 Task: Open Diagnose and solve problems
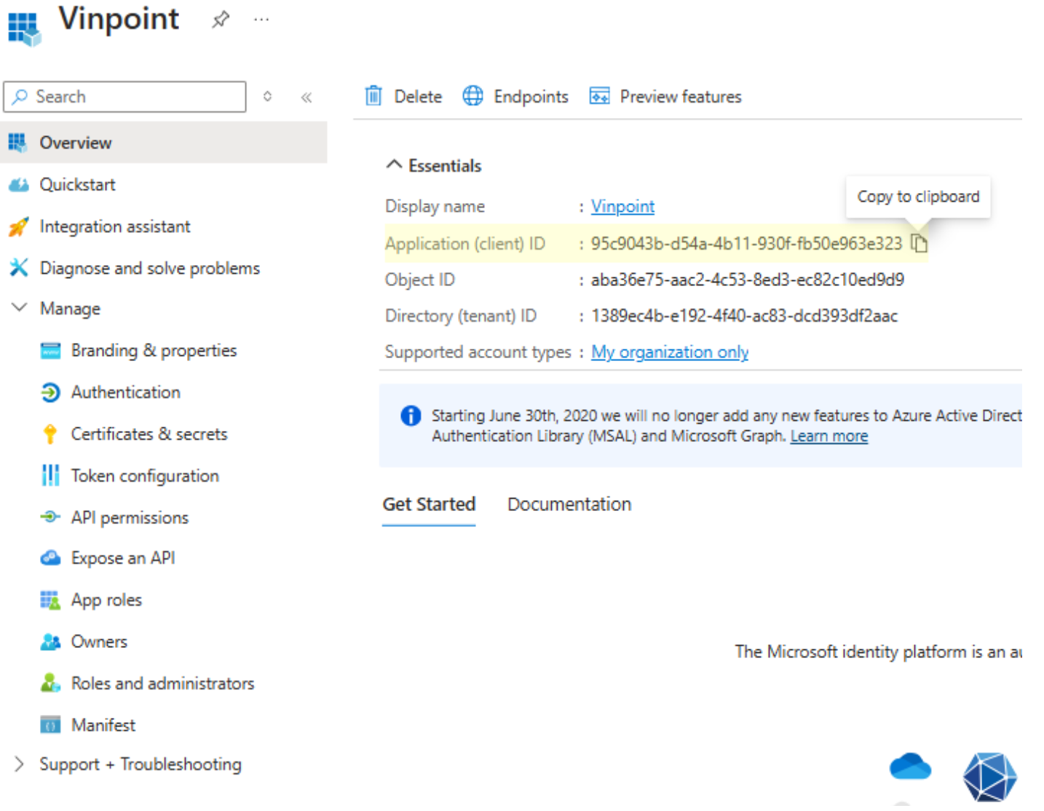tap(149, 268)
